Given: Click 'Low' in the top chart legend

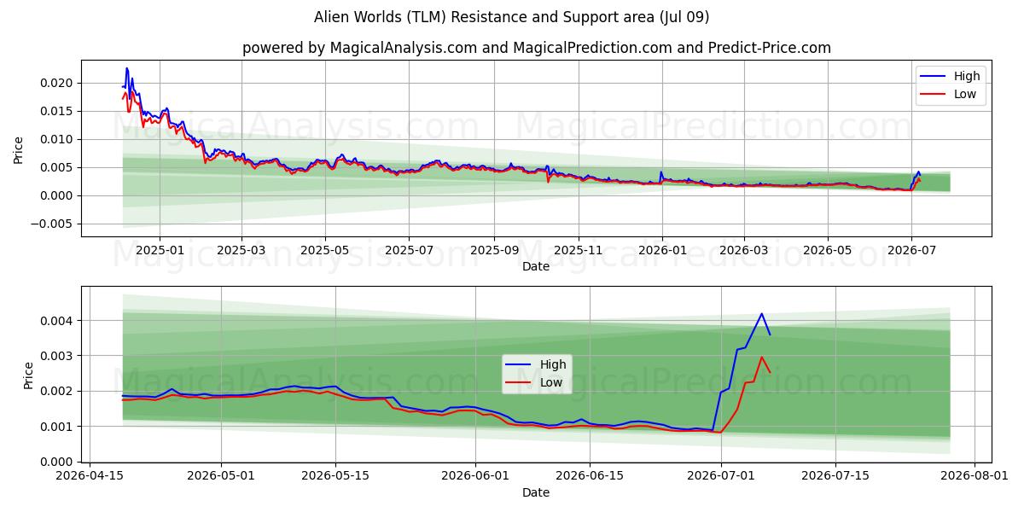Looking at the screenshot, I should point(965,94).
